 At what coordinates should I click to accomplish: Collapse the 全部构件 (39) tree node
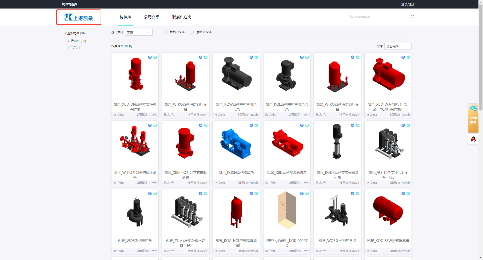(66, 33)
